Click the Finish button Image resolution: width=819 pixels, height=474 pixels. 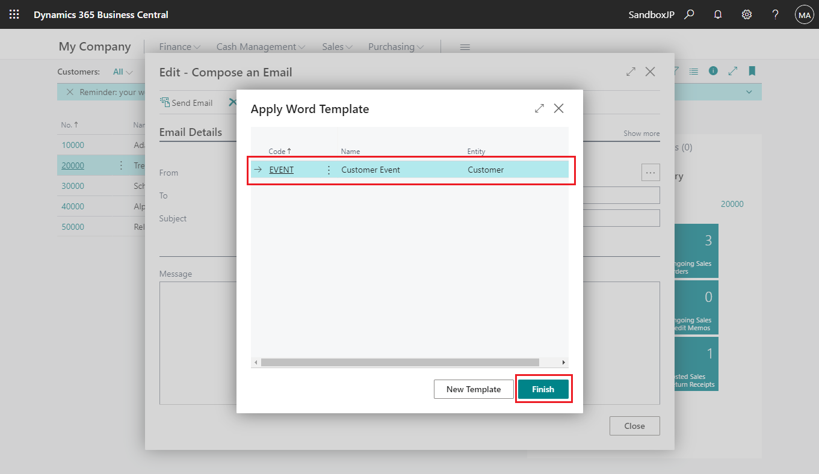543,389
